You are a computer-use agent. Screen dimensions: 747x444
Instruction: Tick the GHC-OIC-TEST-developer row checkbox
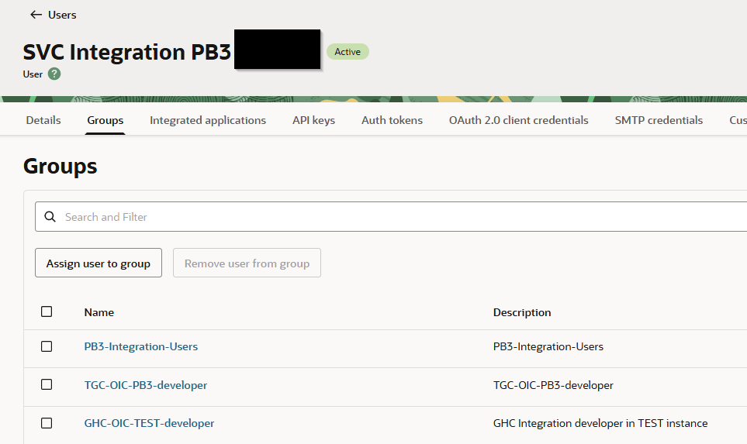47,423
